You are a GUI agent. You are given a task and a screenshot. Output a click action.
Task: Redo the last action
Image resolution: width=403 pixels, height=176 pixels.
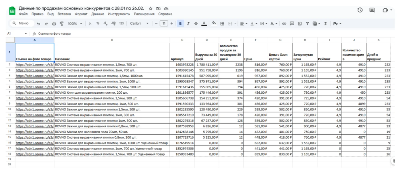click(x=46, y=24)
